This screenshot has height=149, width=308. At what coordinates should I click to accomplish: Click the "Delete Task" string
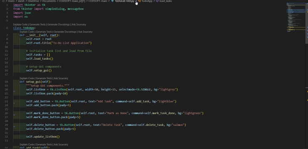pos(112,125)
